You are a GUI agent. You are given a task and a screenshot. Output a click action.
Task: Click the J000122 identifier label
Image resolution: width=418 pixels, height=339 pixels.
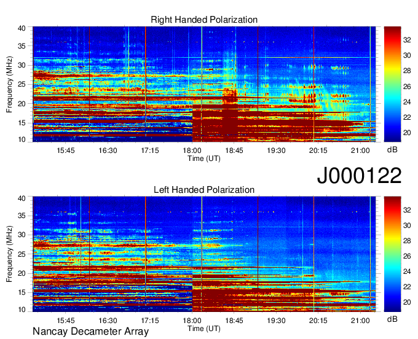pyautogui.click(x=359, y=176)
